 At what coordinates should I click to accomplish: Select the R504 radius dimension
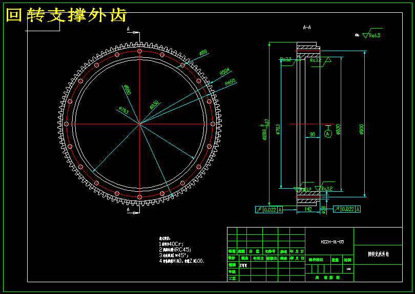pyautogui.click(x=225, y=72)
